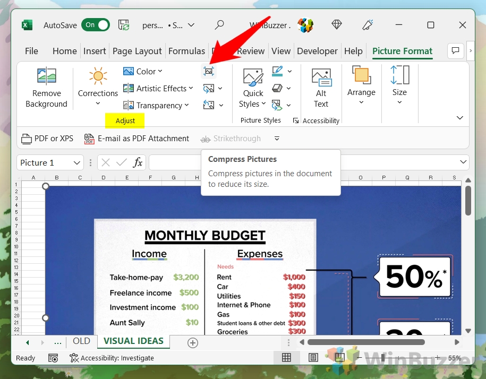The width and height of the screenshot is (486, 379).
Task: Switch to Normal view icon
Action: [x=286, y=358]
